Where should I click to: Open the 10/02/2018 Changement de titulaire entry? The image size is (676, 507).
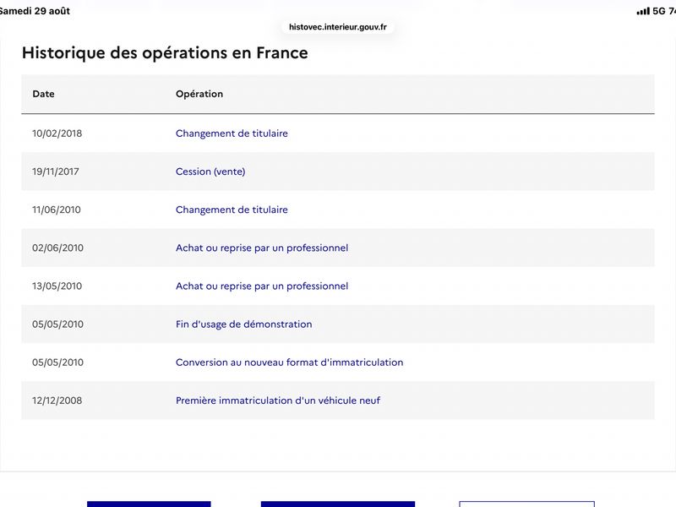click(232, 134)
